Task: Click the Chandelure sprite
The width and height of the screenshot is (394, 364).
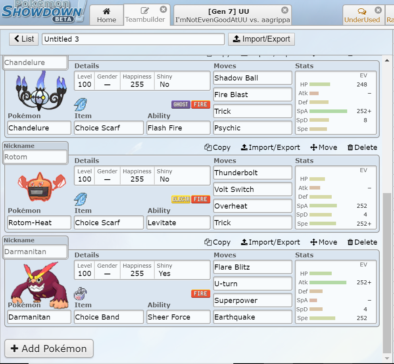Action: coord(41,91)
